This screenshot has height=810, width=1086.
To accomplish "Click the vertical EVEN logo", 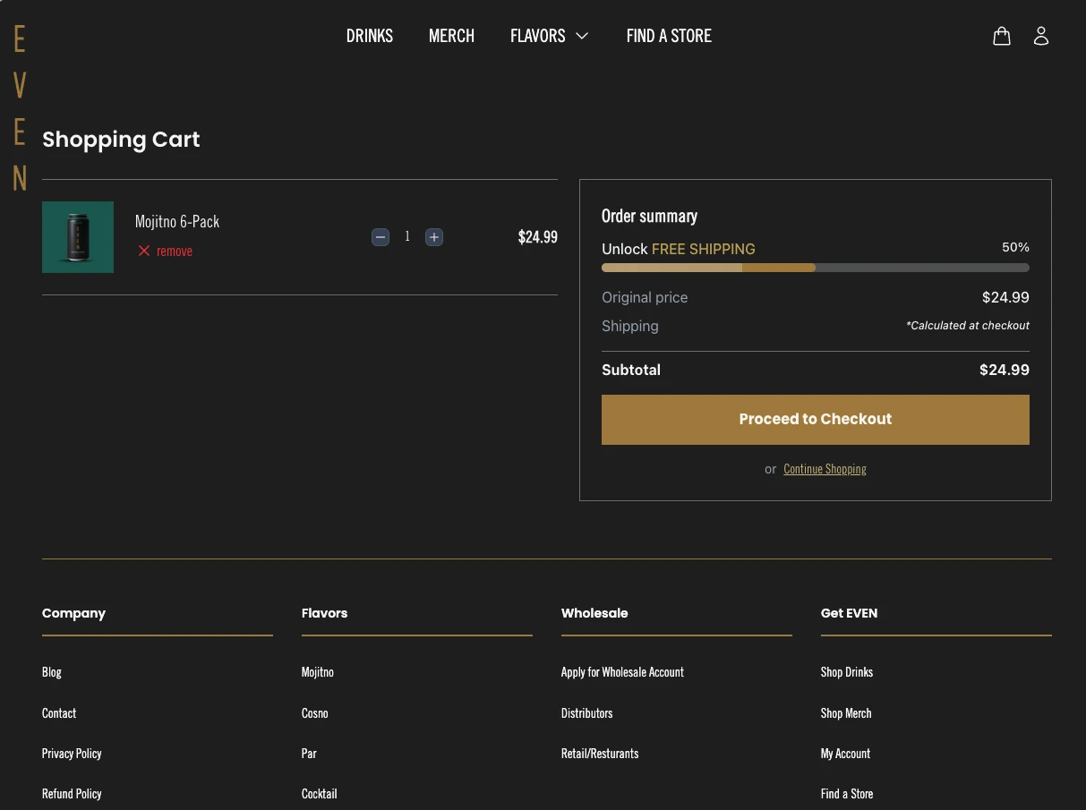I will [x=20, y=107].
